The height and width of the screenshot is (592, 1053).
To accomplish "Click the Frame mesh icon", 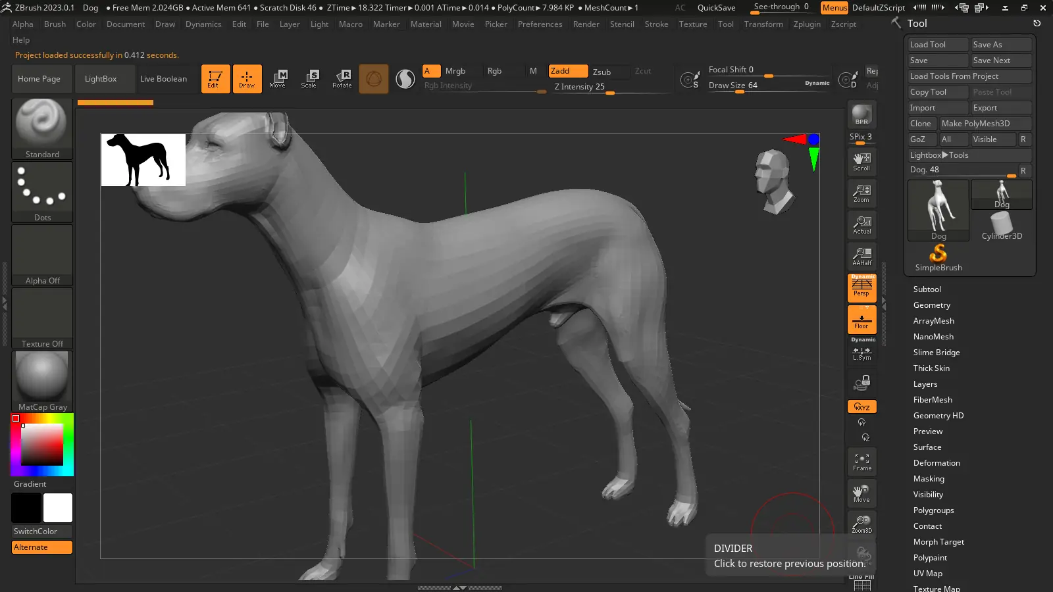I will point(861,462).
